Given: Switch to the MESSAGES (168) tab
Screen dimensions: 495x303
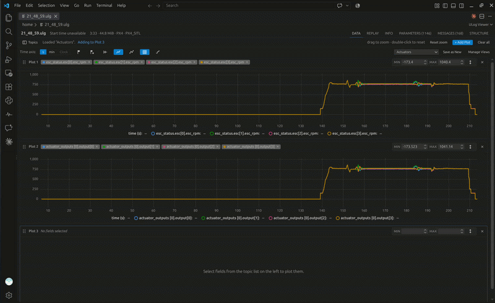Looking at the screenshot, I should tap(450, 33).
